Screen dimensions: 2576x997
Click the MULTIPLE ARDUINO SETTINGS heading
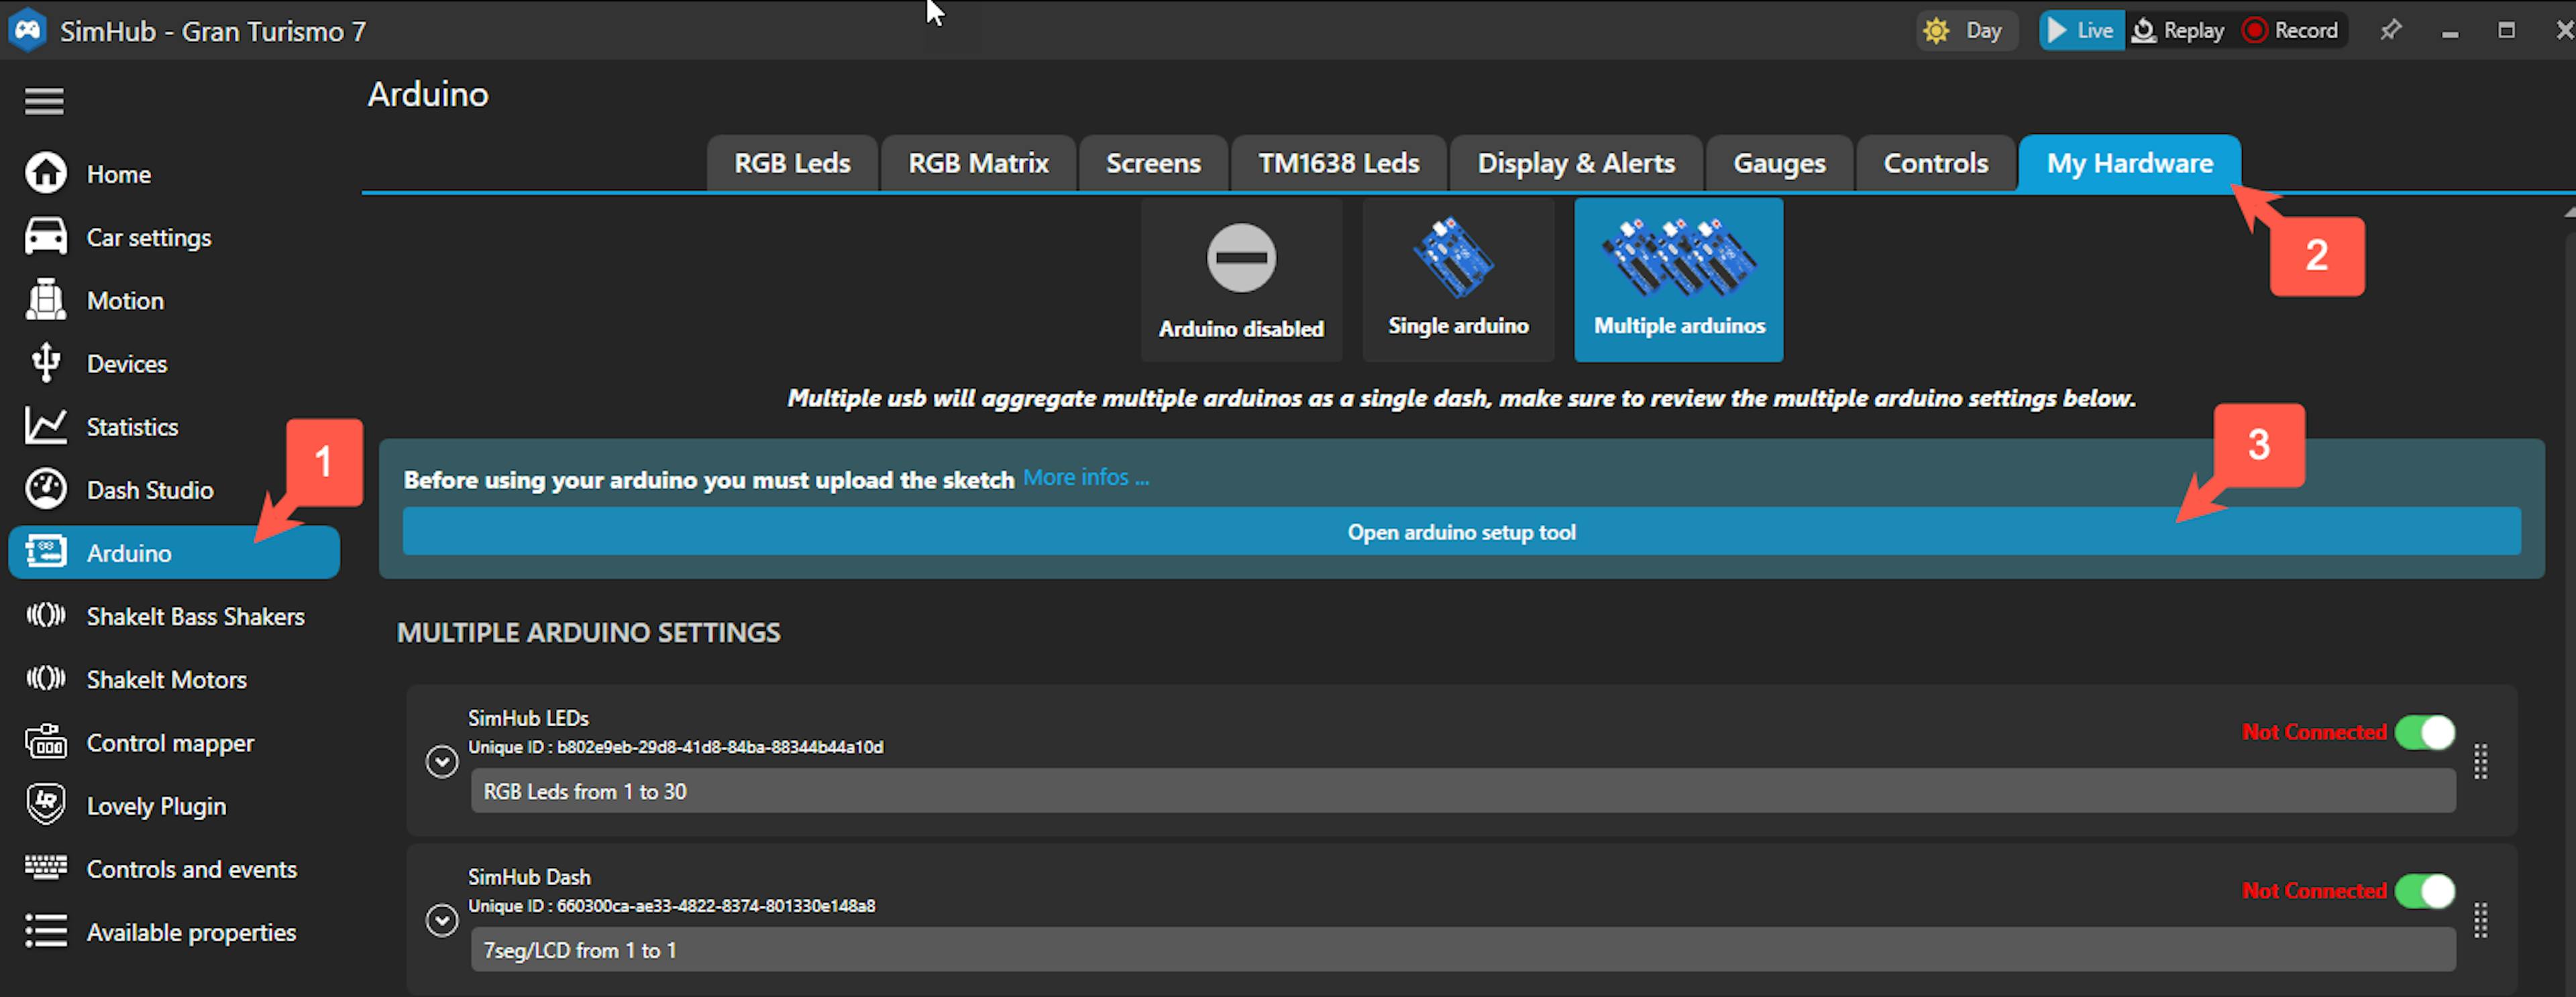point(589,632)
